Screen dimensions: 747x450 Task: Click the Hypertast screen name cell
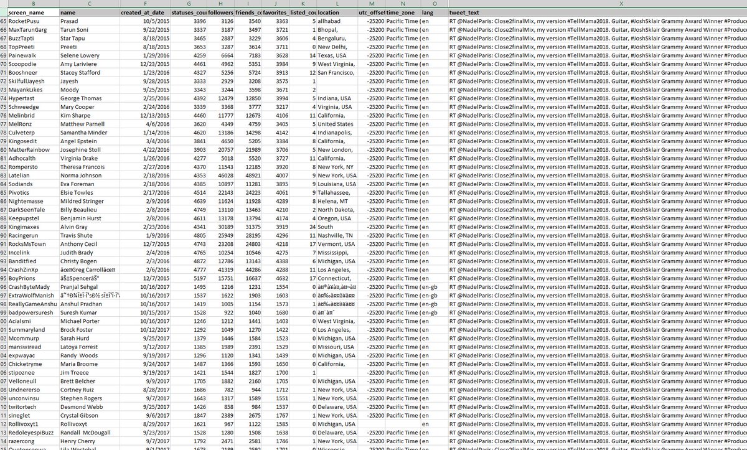click(33, 98)
